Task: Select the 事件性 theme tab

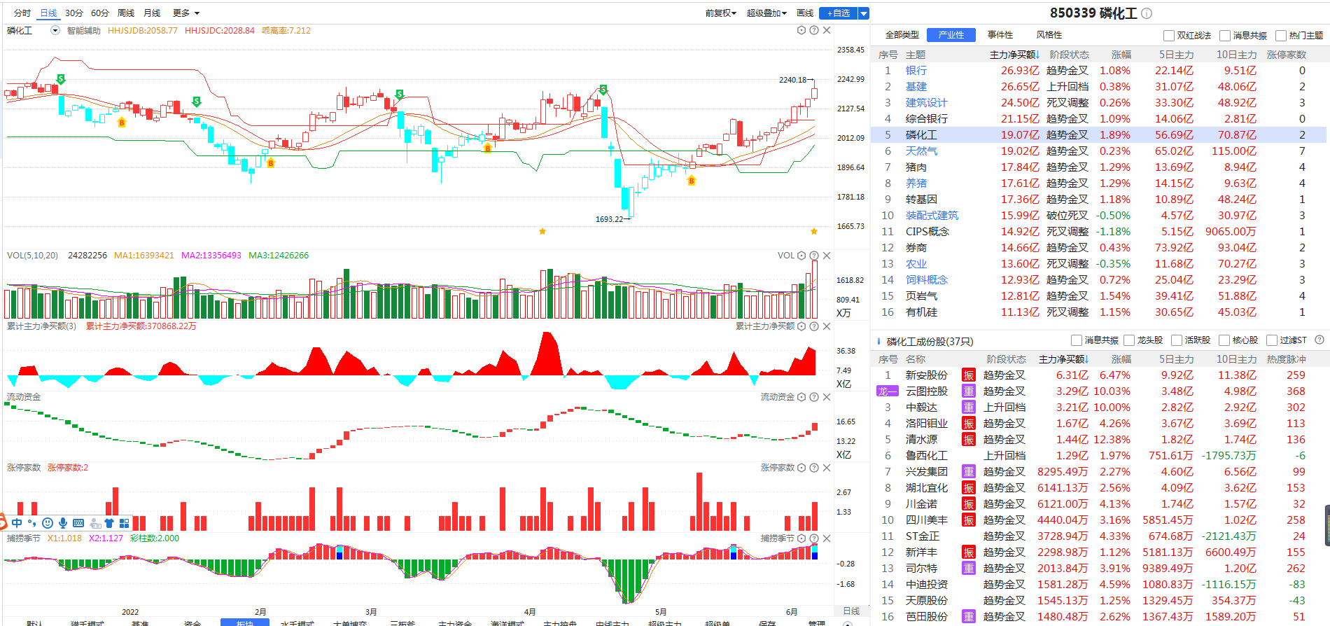Action: pos(1000,35)
